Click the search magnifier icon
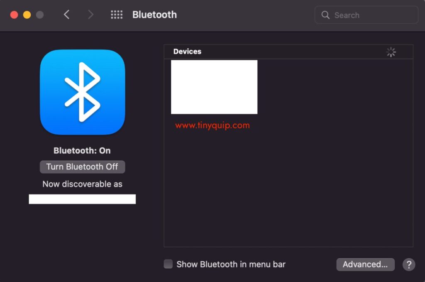The width and height of the screenshot is (425, 282). coord(326,15)
